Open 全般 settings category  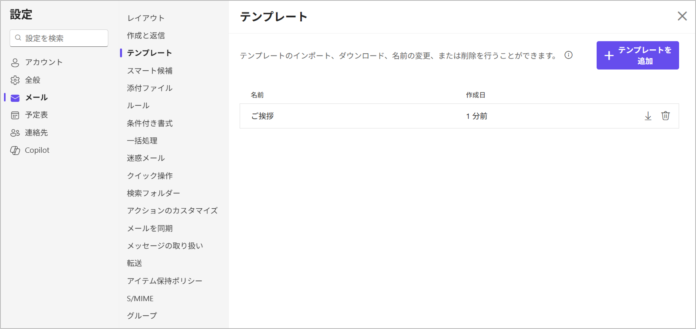(32, 80)
